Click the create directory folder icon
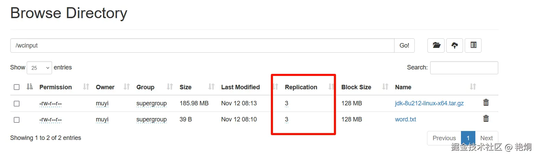The width and height of the screenshot is (537, 157). click(436, 45)
